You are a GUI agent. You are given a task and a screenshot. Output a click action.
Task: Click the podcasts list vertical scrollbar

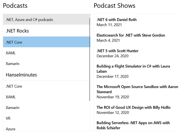(x=90, y=60)
